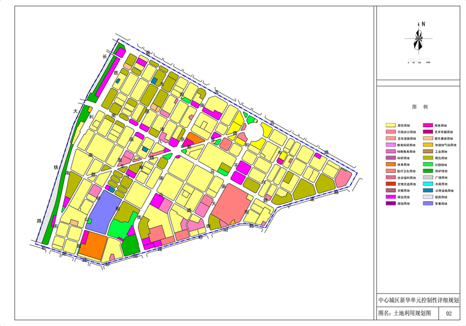
Task: Pick the 加油加气站用地 legend swatch
Action: pyautogui.click(x=427, y=145)
